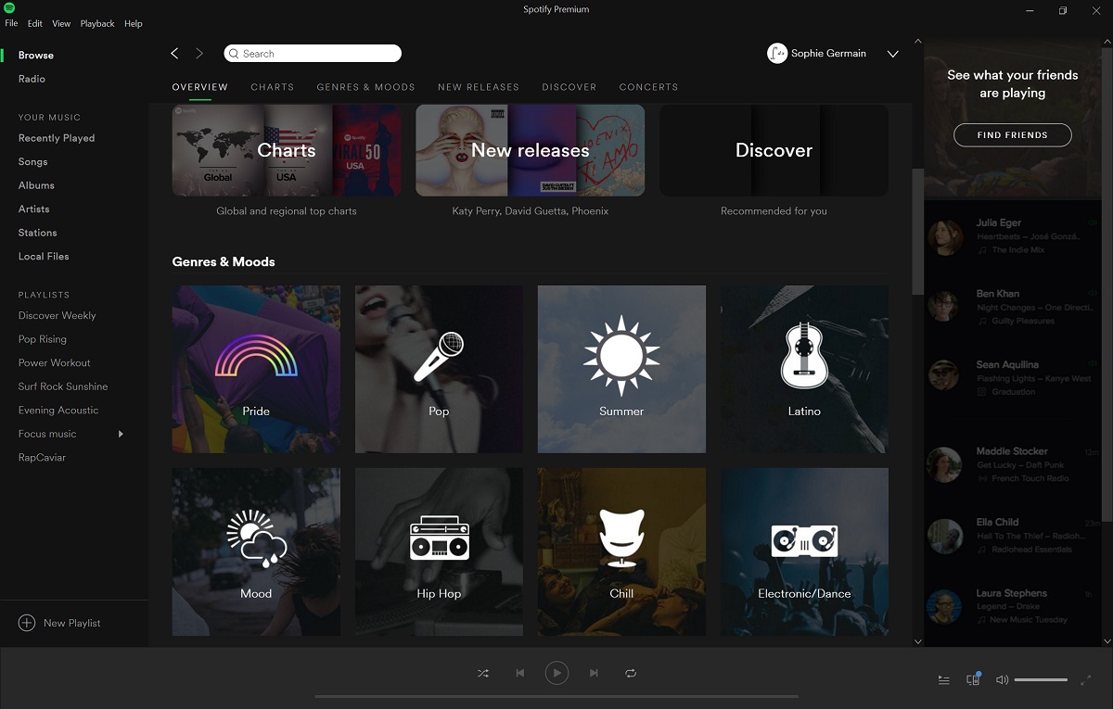The width and height of the screenshot is (1113, 709).
Task: Open the play queue icon
Action: coord(943,680)
